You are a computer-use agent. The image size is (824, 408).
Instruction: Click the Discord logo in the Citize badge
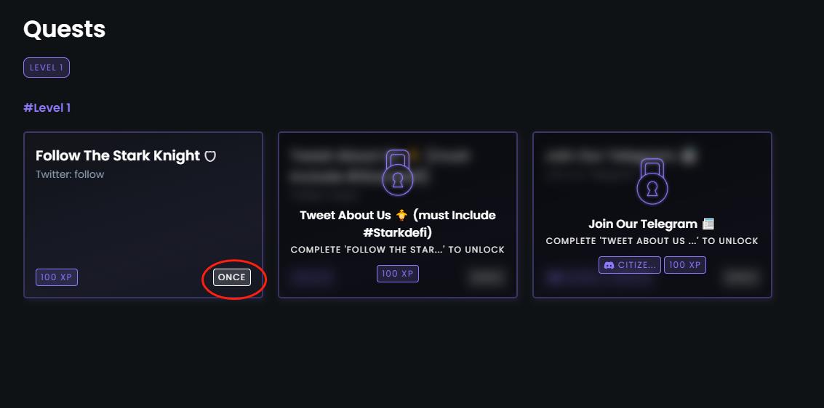(609, 265)
